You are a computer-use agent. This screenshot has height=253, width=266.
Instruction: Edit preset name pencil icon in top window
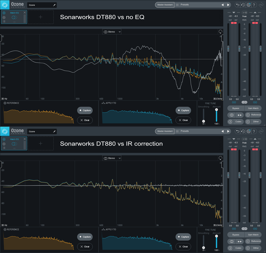tap(54, 5)
